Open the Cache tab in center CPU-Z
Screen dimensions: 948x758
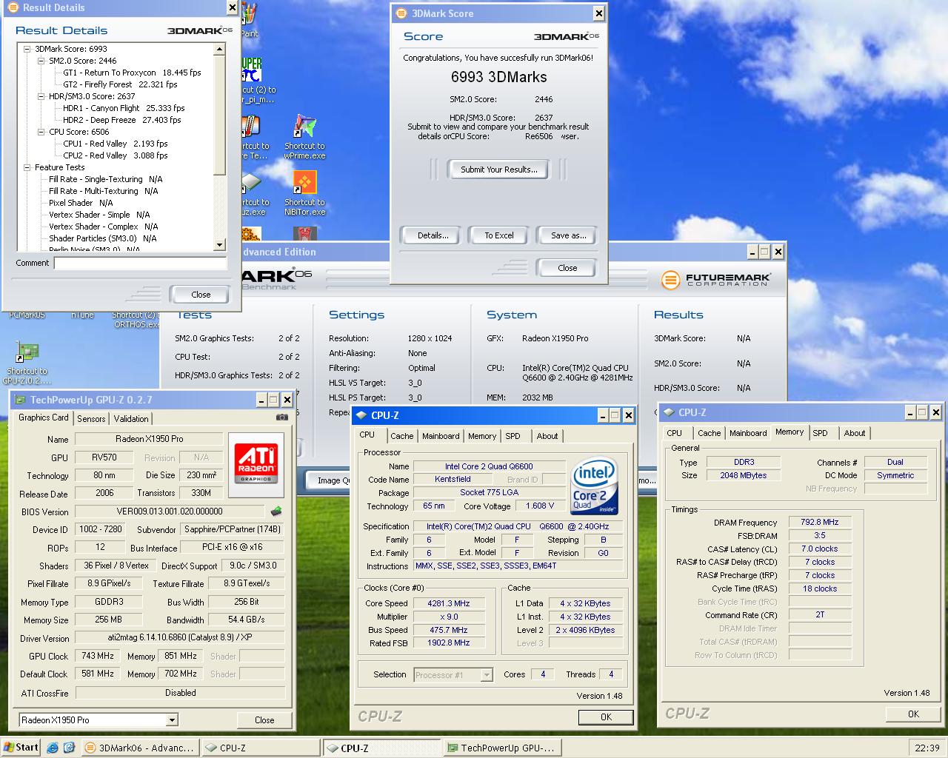pos(402,436)
